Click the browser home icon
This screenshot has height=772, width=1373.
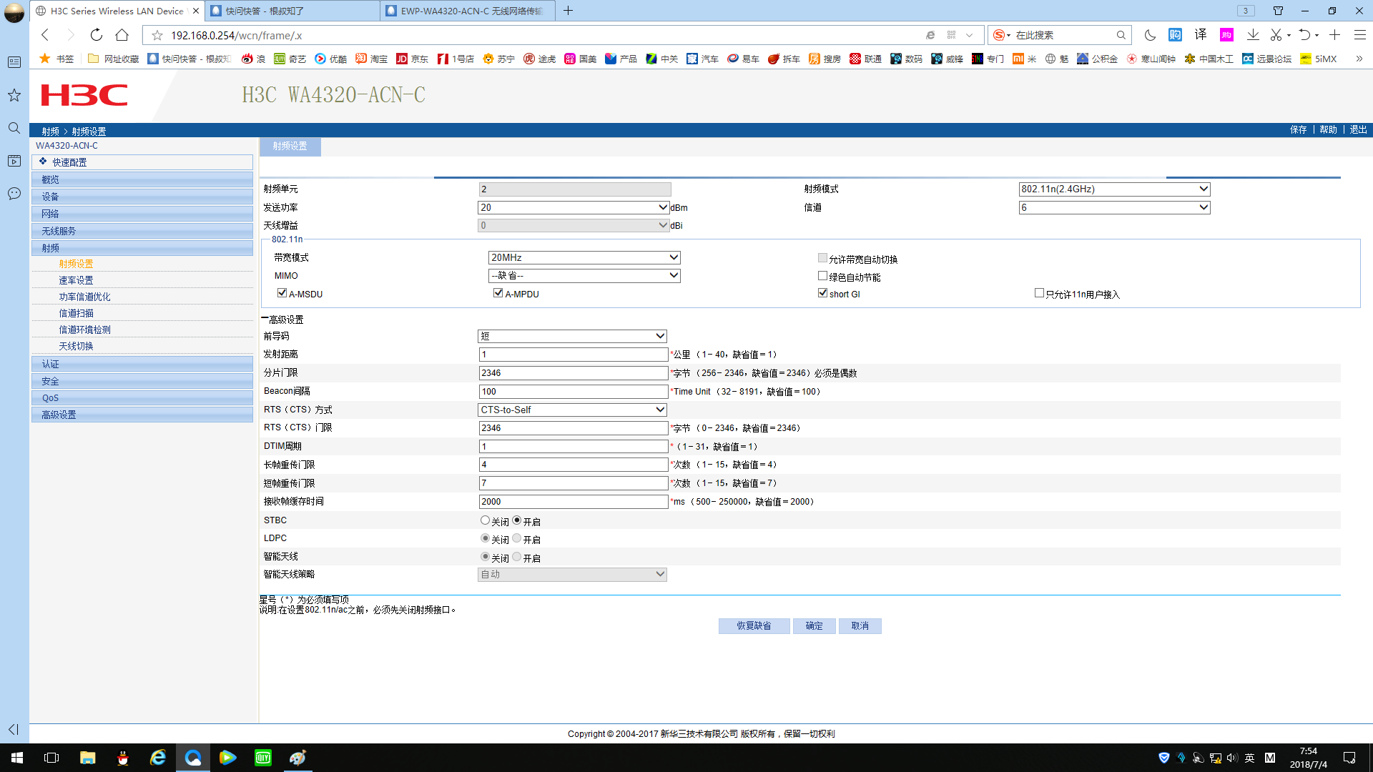point(122,35)
